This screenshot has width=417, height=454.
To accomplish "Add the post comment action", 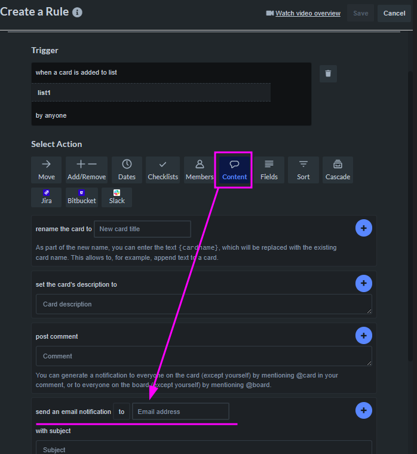I will coord(364,336).
